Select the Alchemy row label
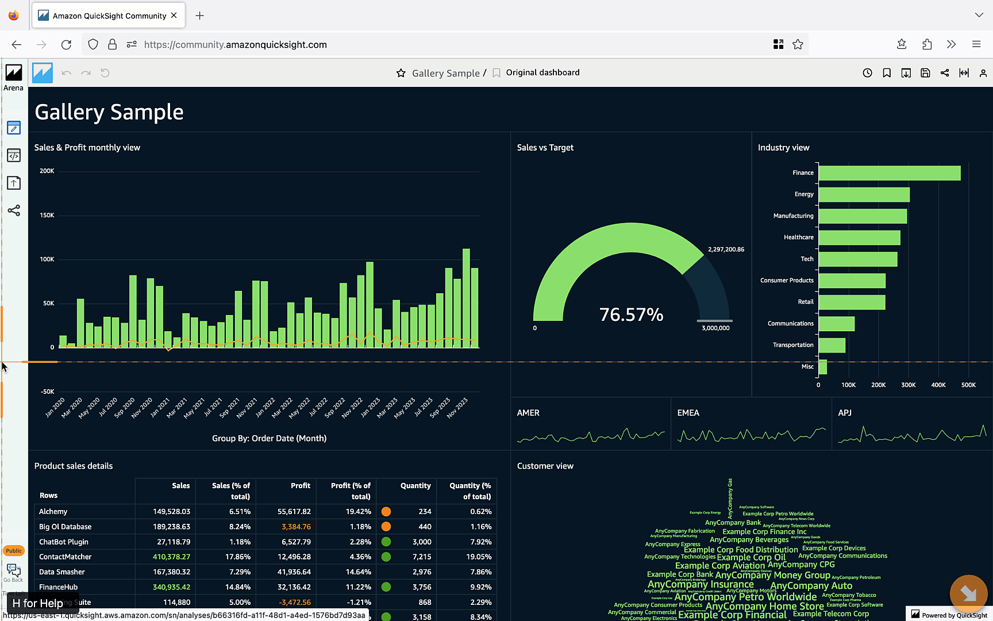 pyautogui.click(x=53, y=512)
